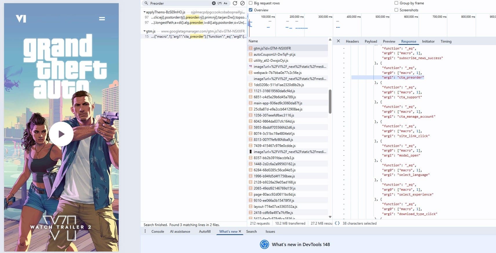Clear search results with the circle-slash icon
Viewport: 496px width, 253px height.
click(242, 3)
